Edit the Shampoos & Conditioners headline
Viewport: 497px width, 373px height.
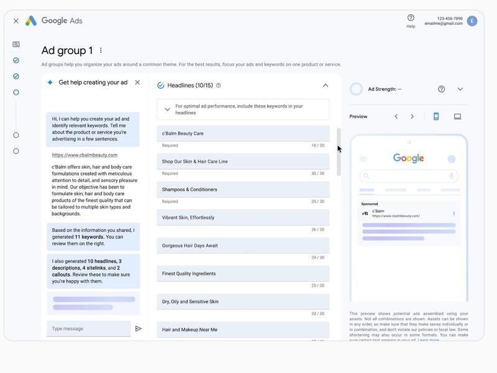pyautogui.click(x=243, y=190)
